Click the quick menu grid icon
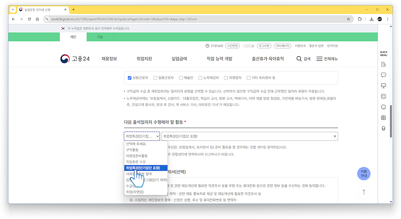Viewport: 401px width, 219px height. click(x=383, y=117)
